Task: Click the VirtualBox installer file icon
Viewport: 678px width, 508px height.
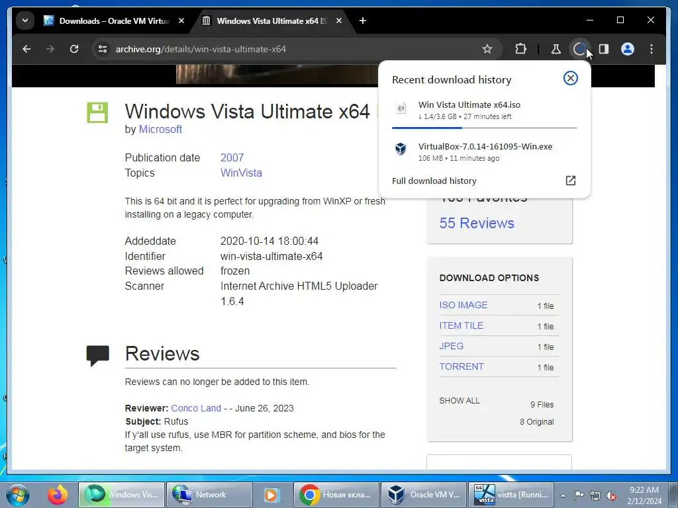Action: click(401, 149)
